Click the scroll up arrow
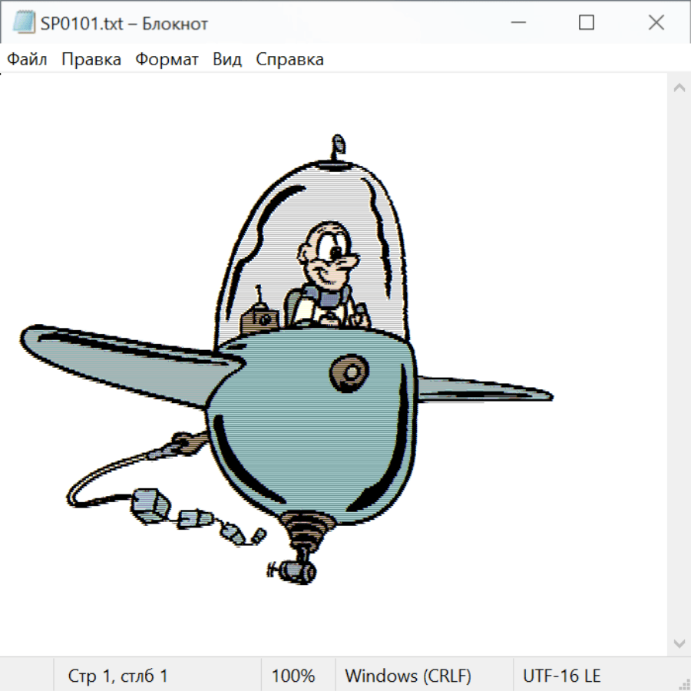 click(679, 88)
